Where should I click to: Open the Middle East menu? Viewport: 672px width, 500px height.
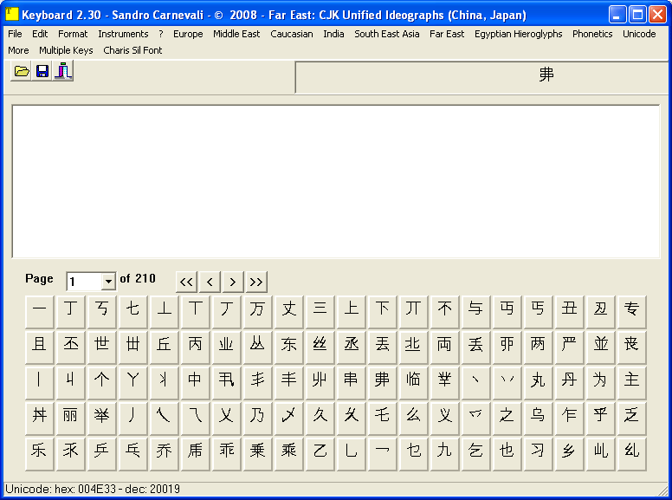click(236, 34)
